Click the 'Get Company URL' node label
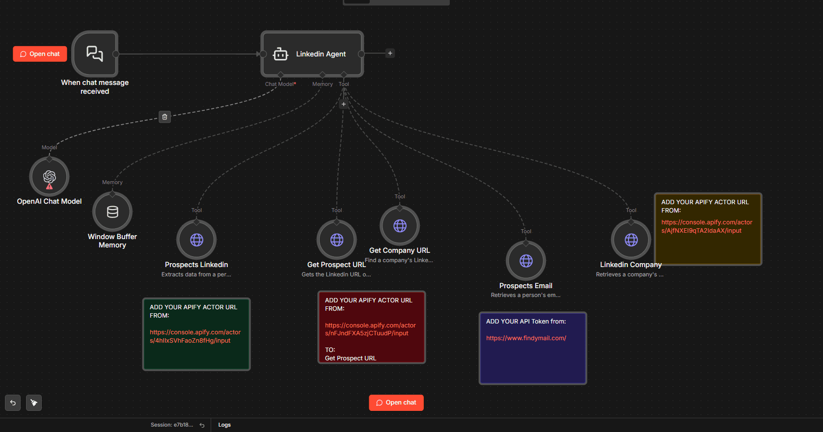823x432 pixels. tap(400, 250)
